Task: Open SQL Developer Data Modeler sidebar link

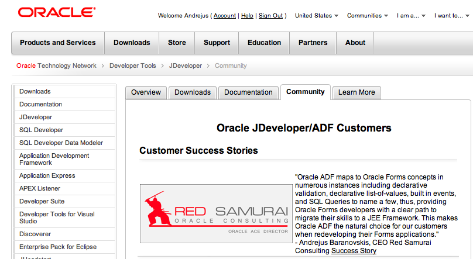Action: (x=64, y=143)
